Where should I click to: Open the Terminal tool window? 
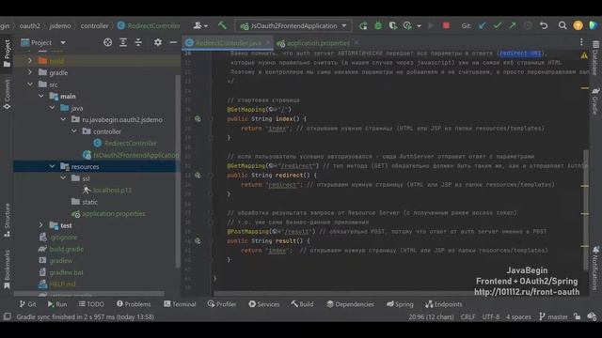[180, 304]
